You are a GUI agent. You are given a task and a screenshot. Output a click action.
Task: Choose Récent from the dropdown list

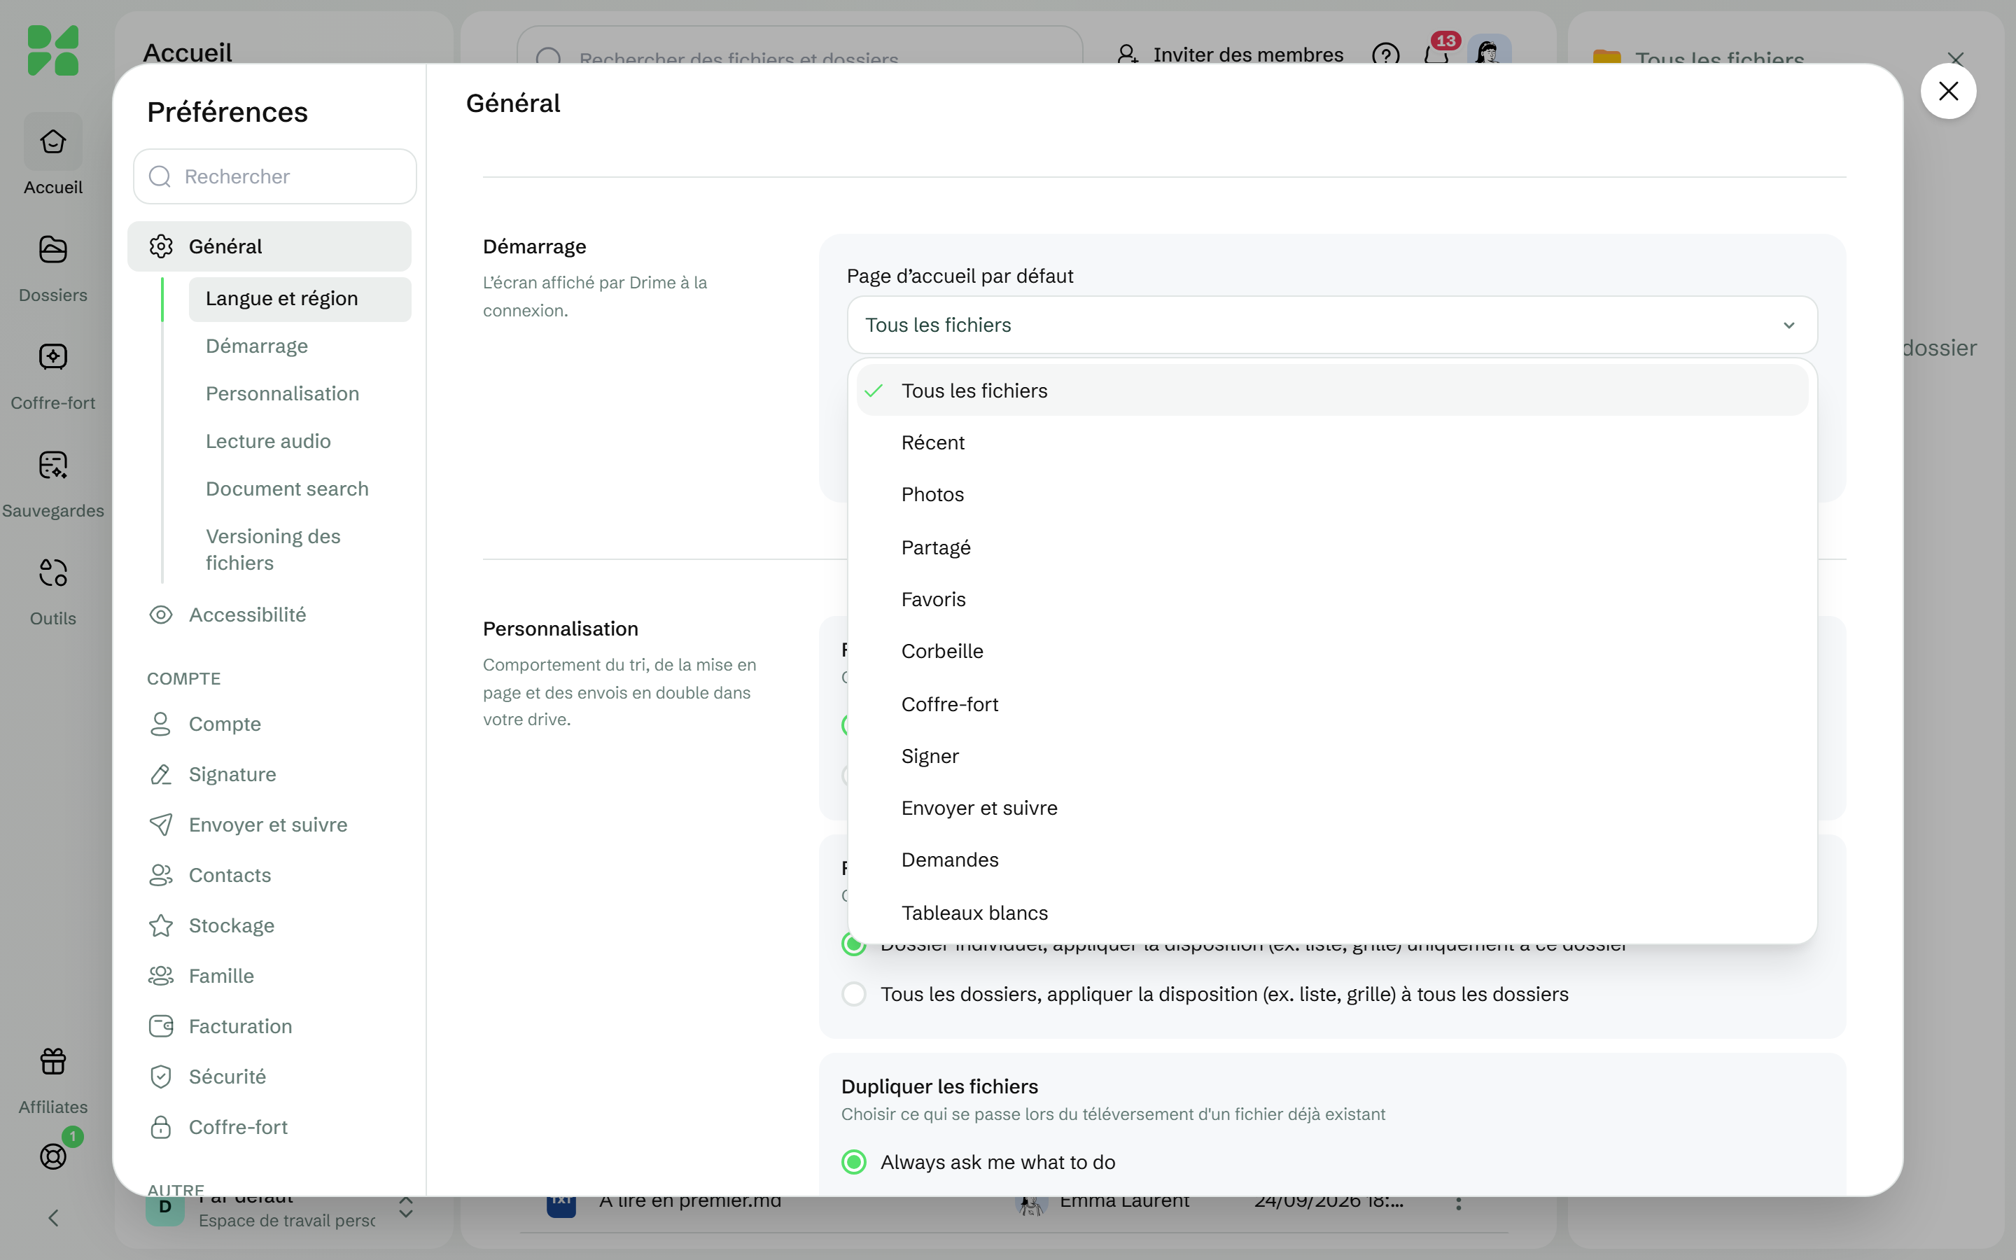click(x=1331, y=442)
